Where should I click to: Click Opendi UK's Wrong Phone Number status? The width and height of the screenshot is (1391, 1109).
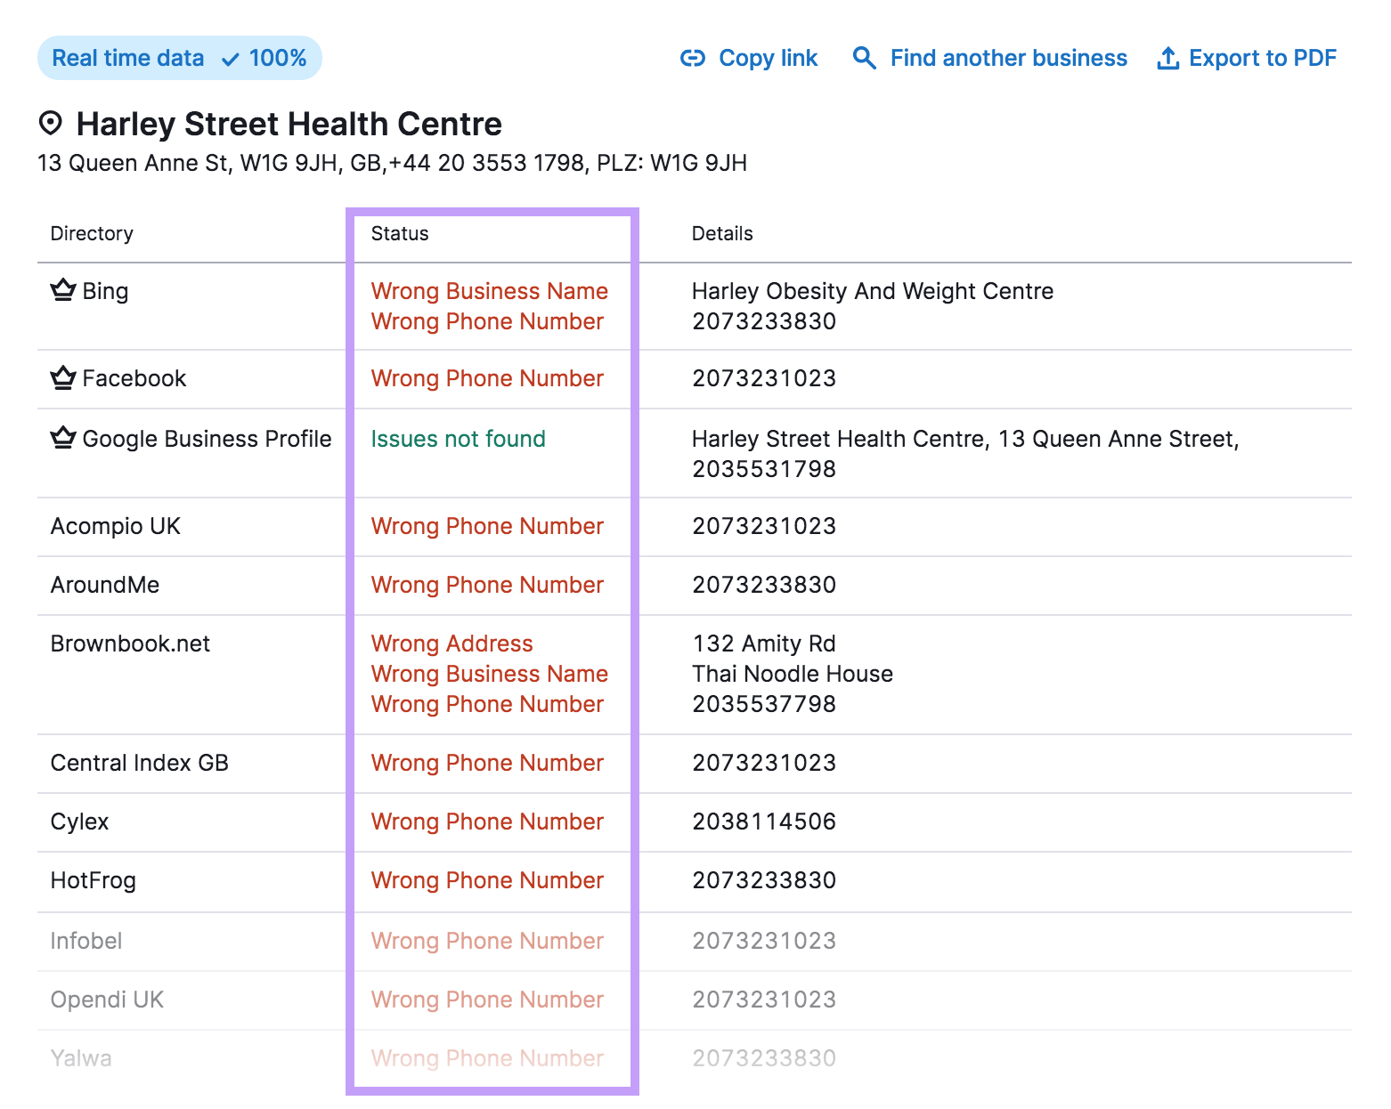coord(487,1000)
